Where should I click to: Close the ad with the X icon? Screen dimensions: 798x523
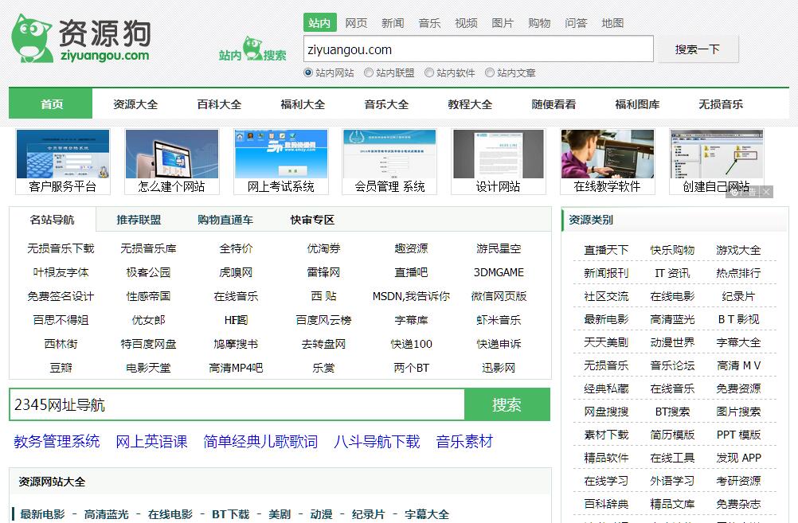(765, 192)
